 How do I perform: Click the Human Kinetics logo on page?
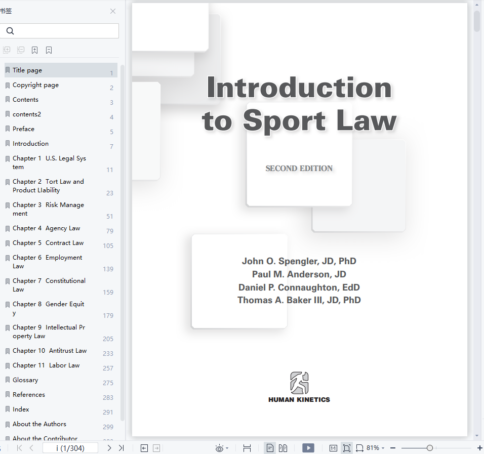point(299,387)
